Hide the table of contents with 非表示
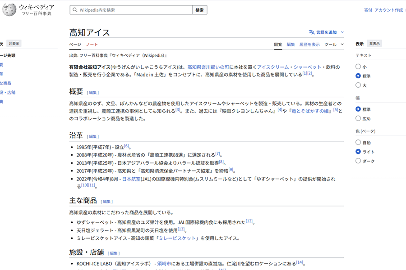 click(15, 44)
